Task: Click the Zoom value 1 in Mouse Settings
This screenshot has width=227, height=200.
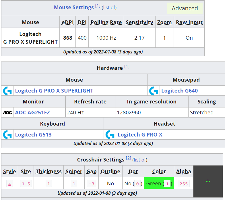Action: (x=164, y=38)
